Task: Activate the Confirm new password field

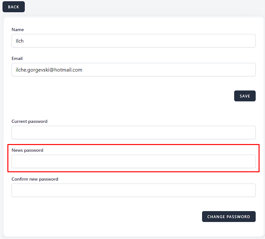Action: 133,190
